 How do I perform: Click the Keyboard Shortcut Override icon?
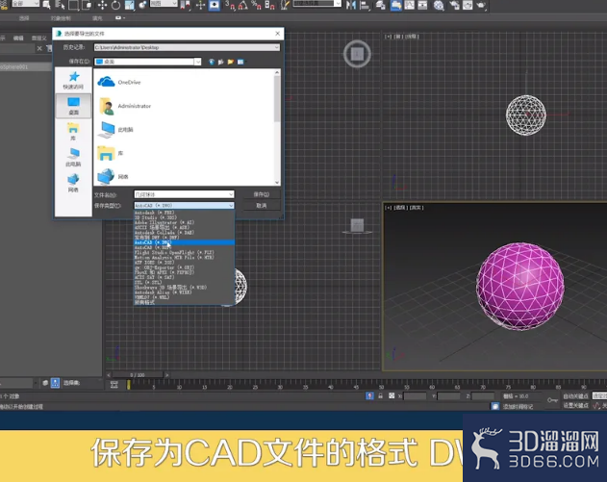215,5
